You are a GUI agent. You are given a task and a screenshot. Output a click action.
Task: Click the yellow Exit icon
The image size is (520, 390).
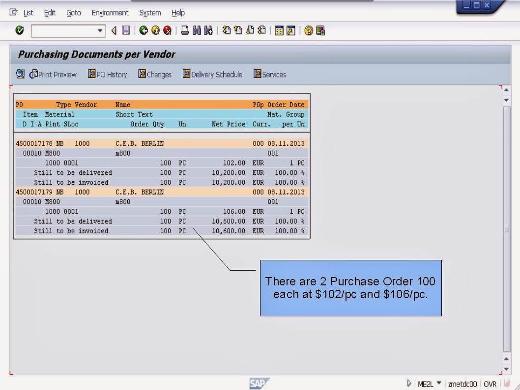pyautogui.click(x=155, y=30)
